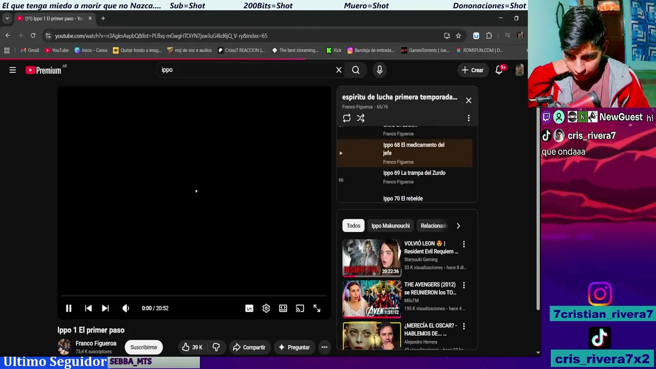Close the Ippo 1 browser tab

click(90, 18)
